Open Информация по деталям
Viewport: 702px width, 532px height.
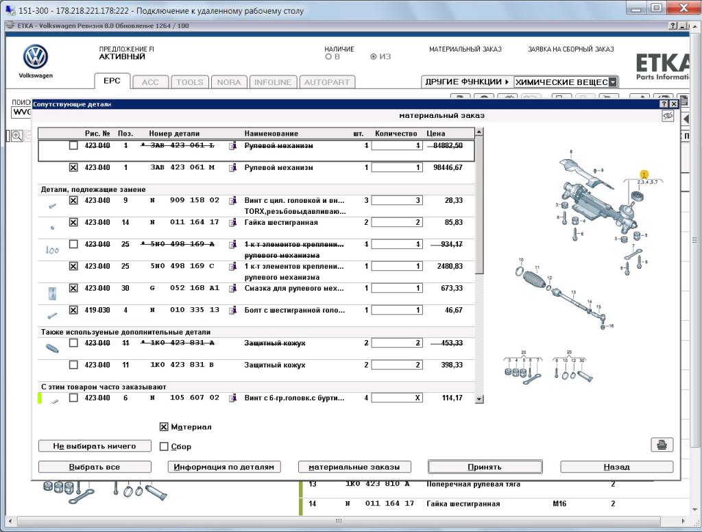pyautogui.click(x=224, y=467)
